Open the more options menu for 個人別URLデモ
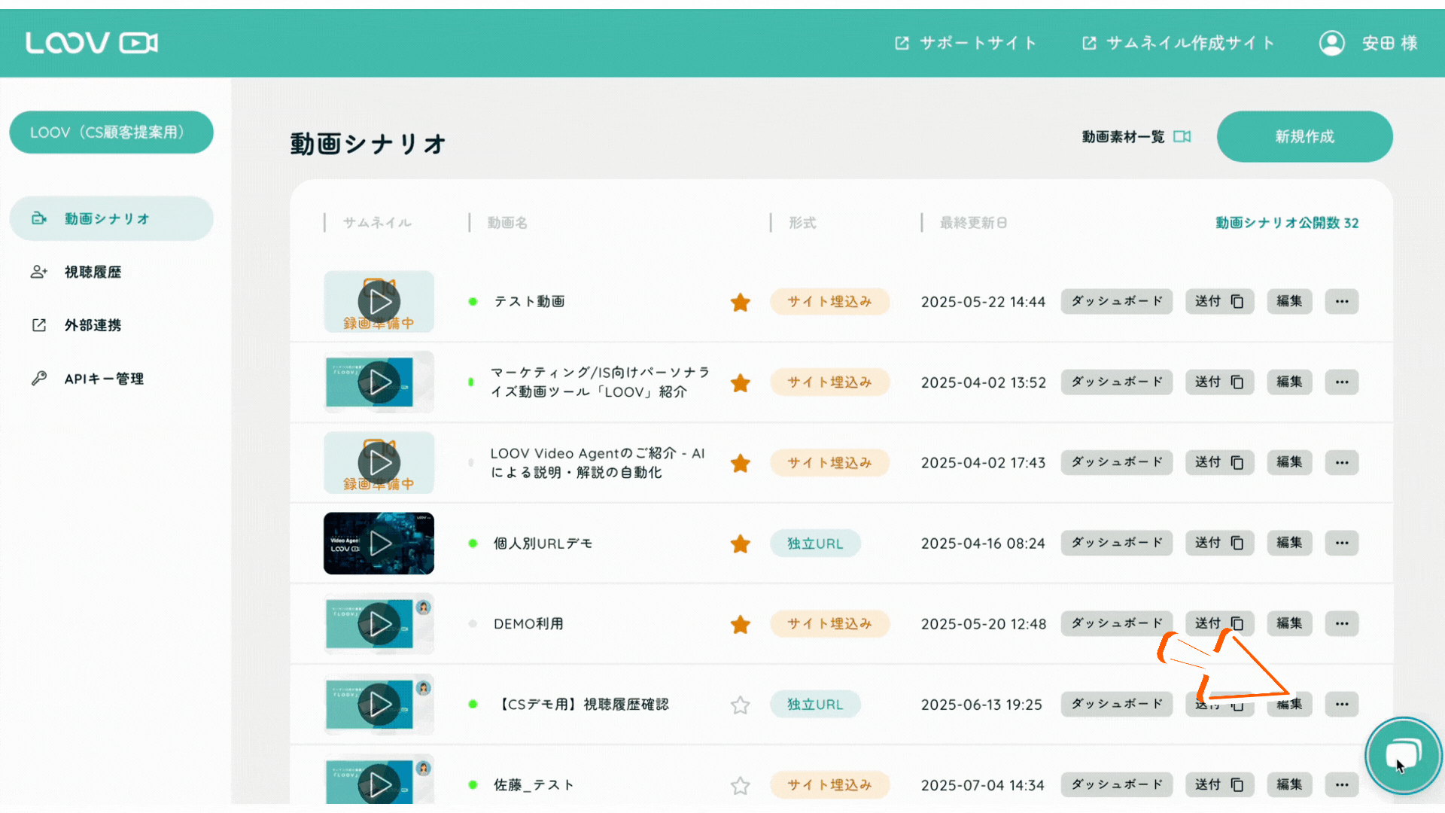 coord(1342,543)
